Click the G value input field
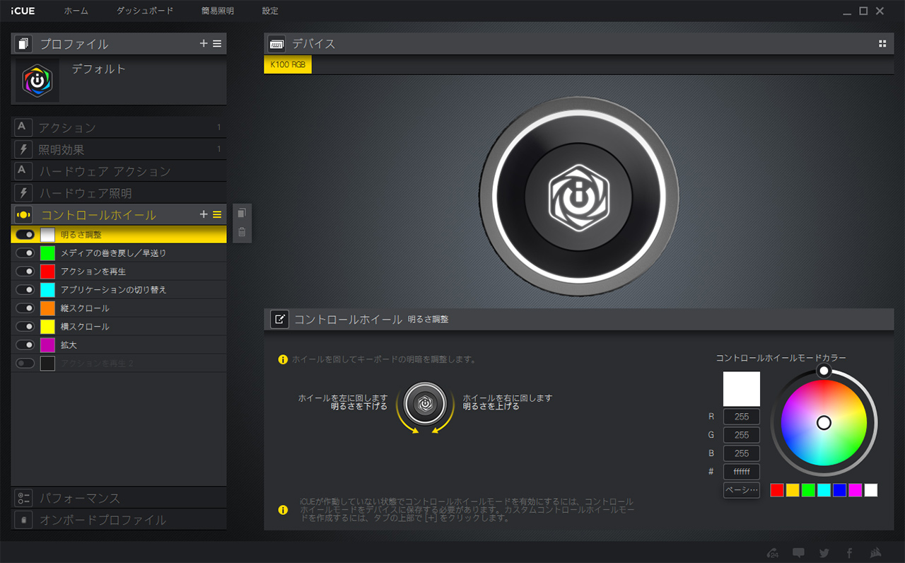The height and width of the screenshot is (563, 905). [742, 435]
